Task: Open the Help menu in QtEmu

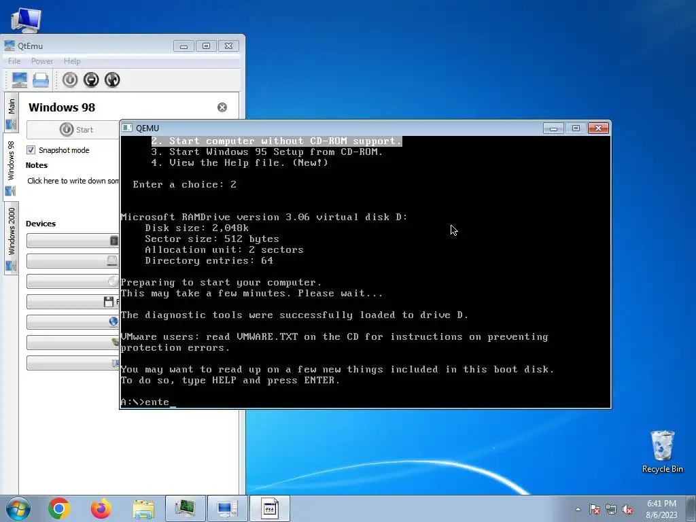Action: (72, 60)
